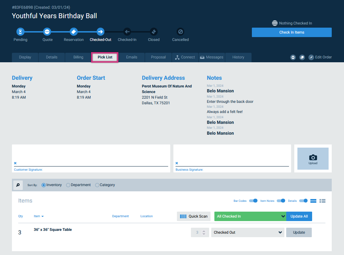Click the duplicate order icon
This screenshot has width=344, height=255.
point(302,57)
